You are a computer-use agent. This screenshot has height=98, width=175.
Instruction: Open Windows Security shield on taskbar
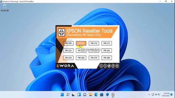(107, 94)
